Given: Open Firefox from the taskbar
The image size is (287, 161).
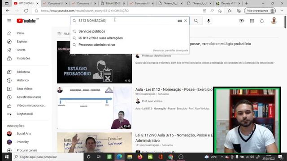Looking at the screenshot, I should tap(140, 157).
